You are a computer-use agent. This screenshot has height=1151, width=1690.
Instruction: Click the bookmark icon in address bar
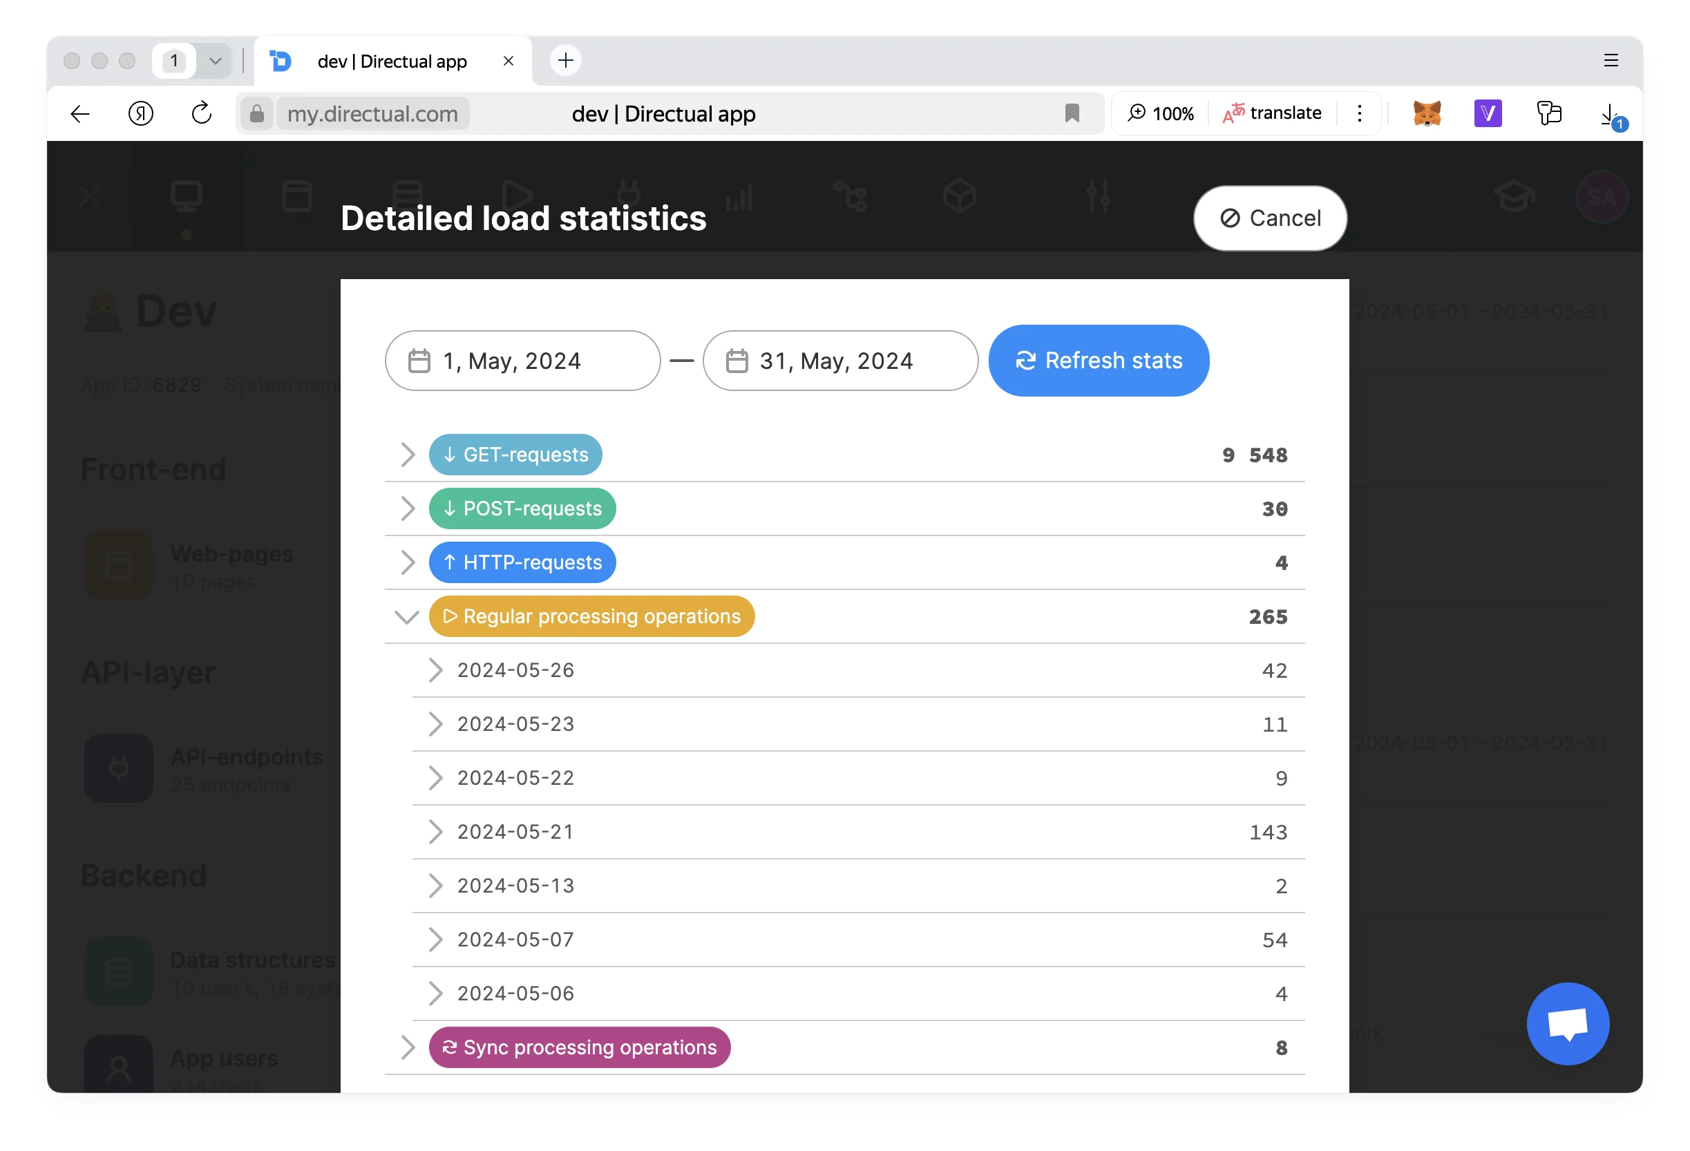point(1071,113)
